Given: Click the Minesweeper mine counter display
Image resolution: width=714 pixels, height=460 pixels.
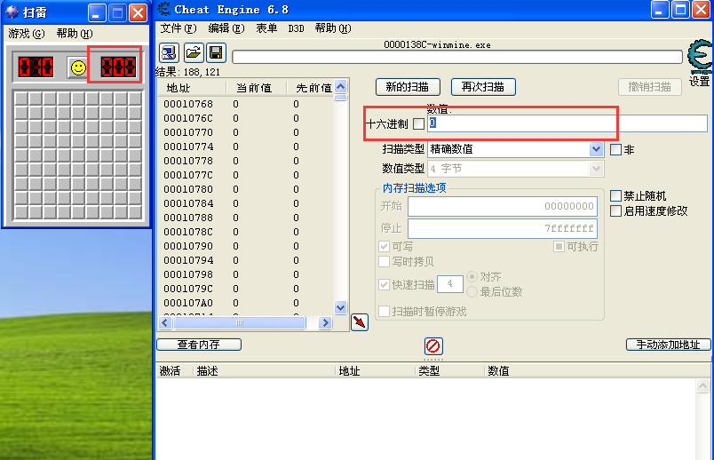Looking at the screenshot, I should [36, 67].
